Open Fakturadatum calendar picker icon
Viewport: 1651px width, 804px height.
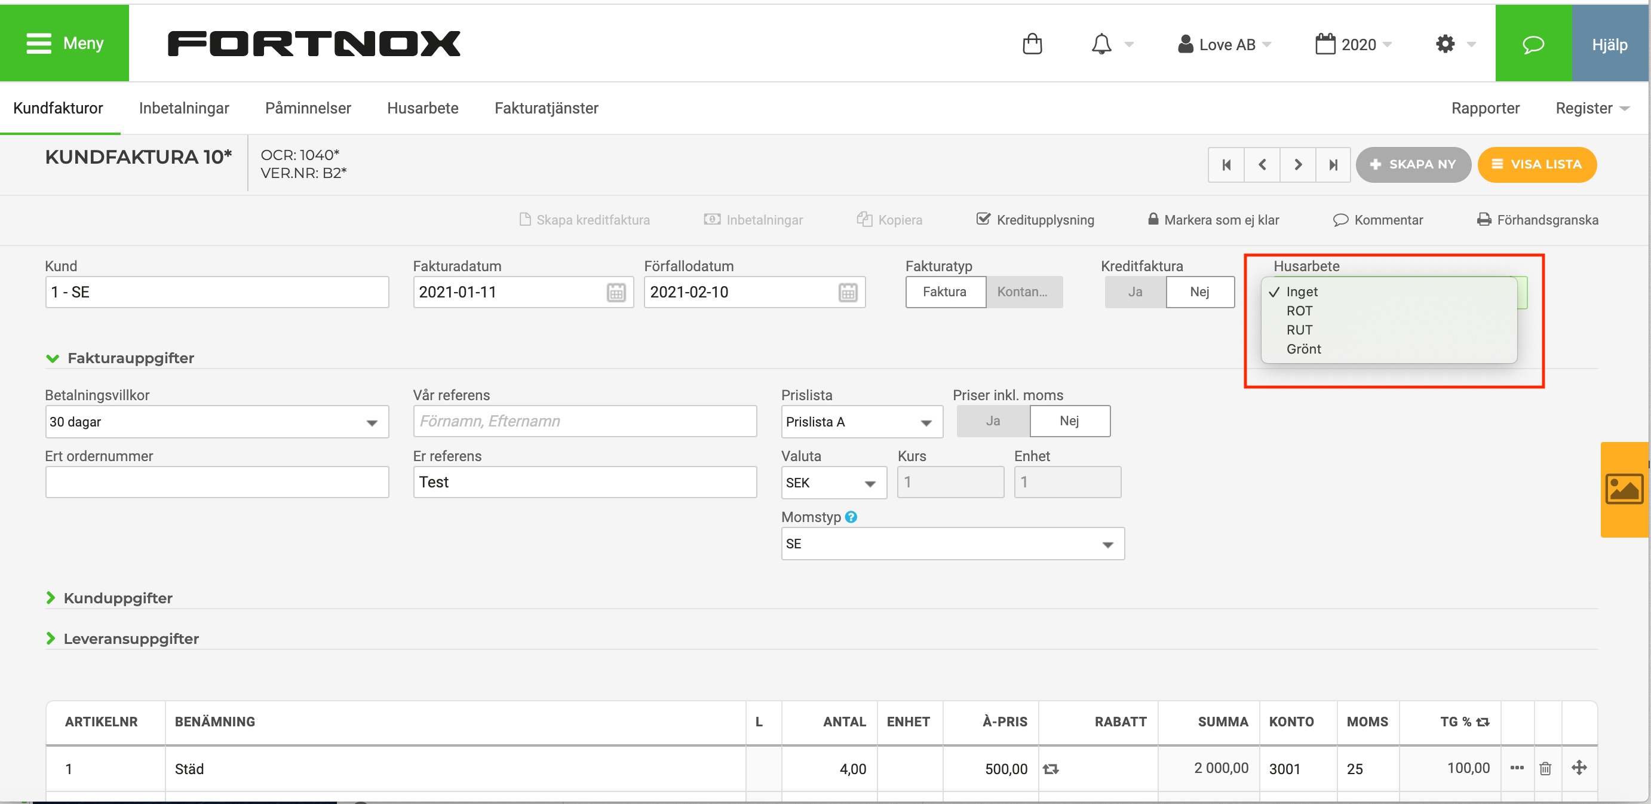point(616,292)
